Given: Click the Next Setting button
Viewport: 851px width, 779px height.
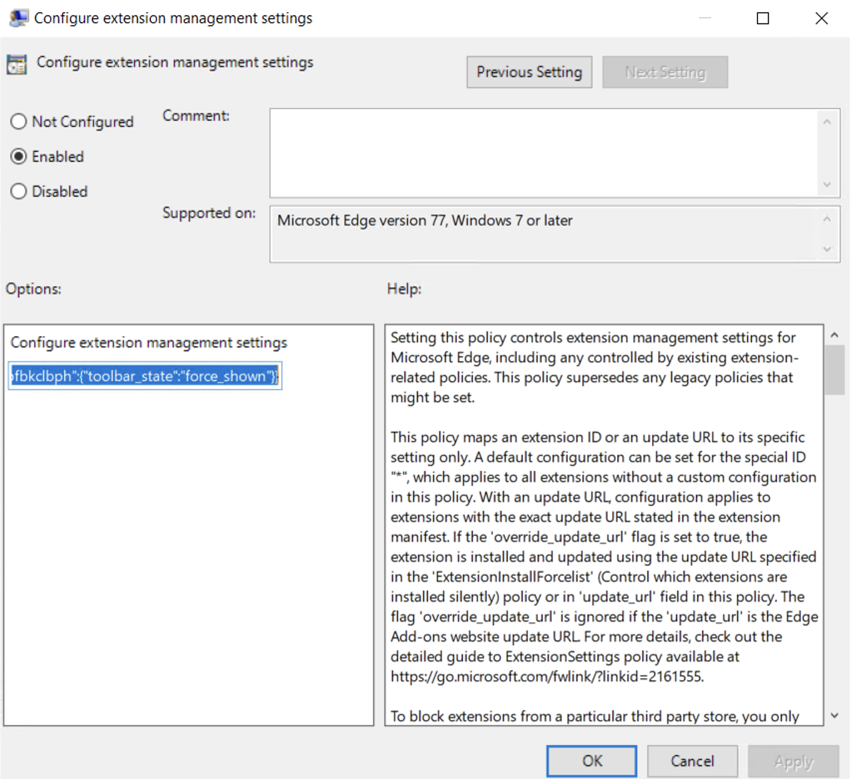Looking at the screenshot, I should 665,72.
